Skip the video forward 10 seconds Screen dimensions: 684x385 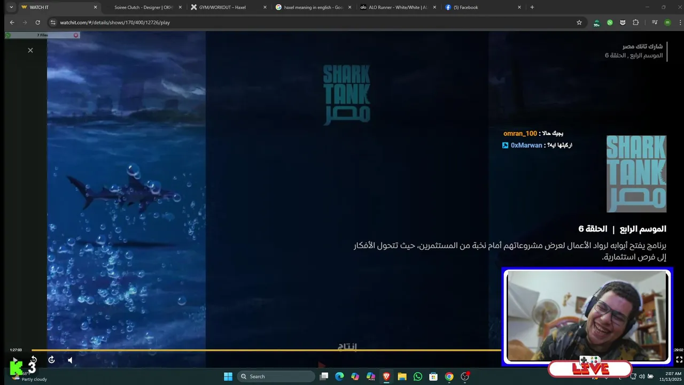(51, 360)
